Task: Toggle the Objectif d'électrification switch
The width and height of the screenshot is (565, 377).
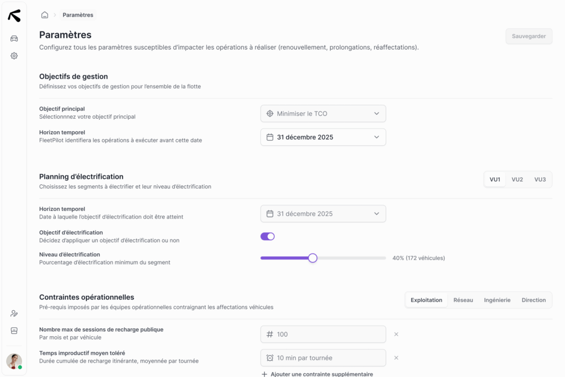Action: pyautogui.click(x=268, y=236)
